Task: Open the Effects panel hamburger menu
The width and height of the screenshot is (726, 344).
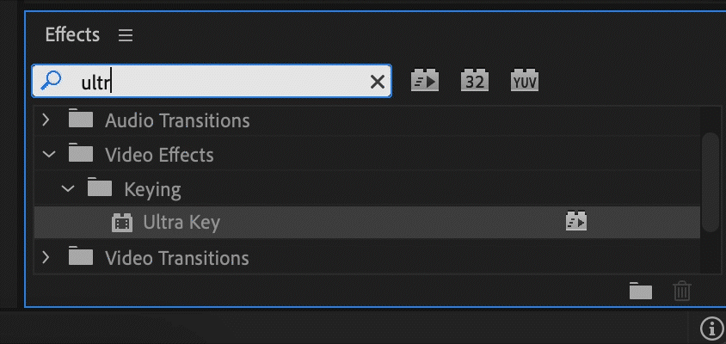Action: pos(126,35)
